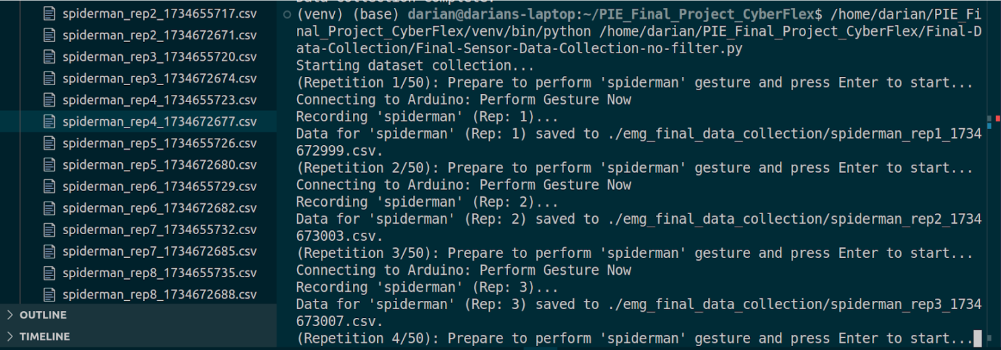Viewport: 1001px width, 350px height.
Task: Click the TIMELINE panel header label
Action: pos(45,336)
